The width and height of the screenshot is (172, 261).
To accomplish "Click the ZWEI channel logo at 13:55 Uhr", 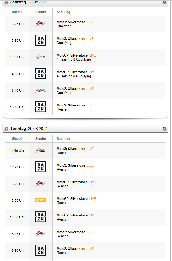I will pos(41,200).
